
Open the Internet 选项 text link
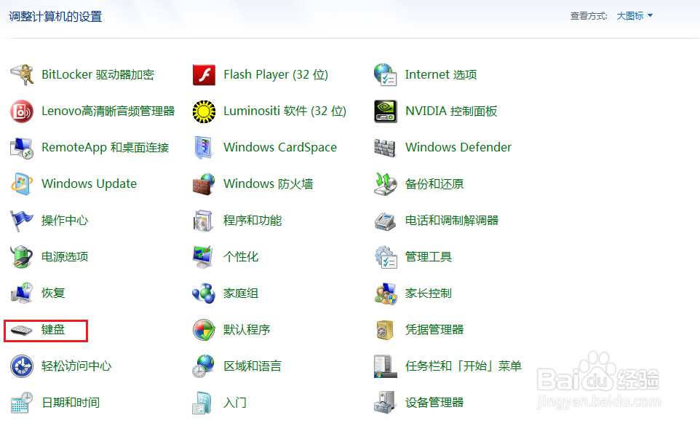click(x=441, y=74)
